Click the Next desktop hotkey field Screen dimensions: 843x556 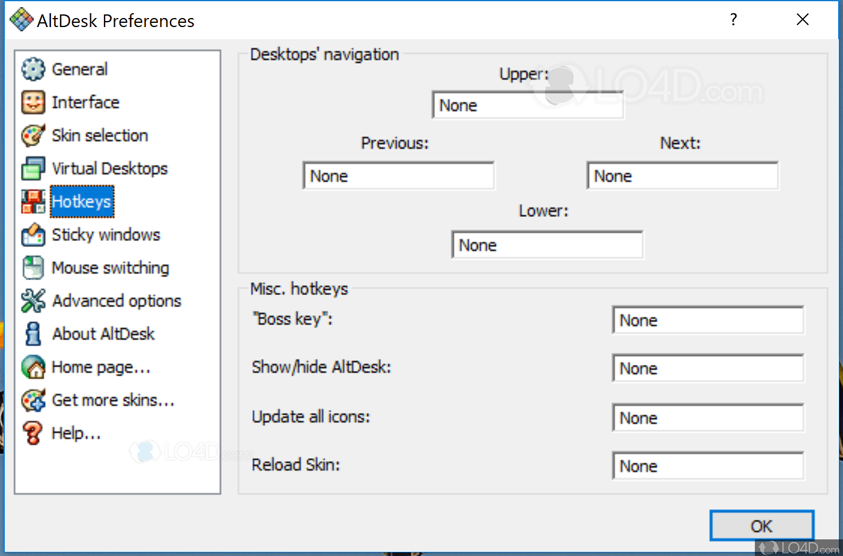683,176
